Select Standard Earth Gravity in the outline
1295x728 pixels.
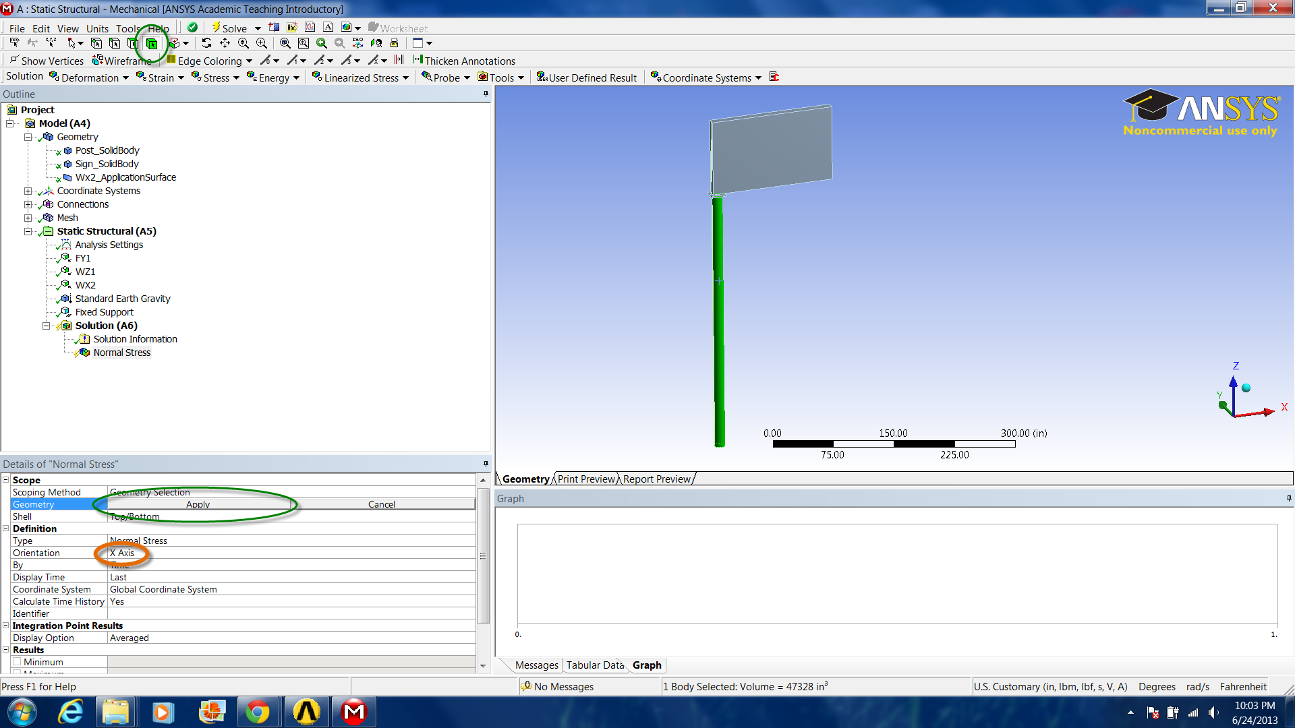[123, 299]
